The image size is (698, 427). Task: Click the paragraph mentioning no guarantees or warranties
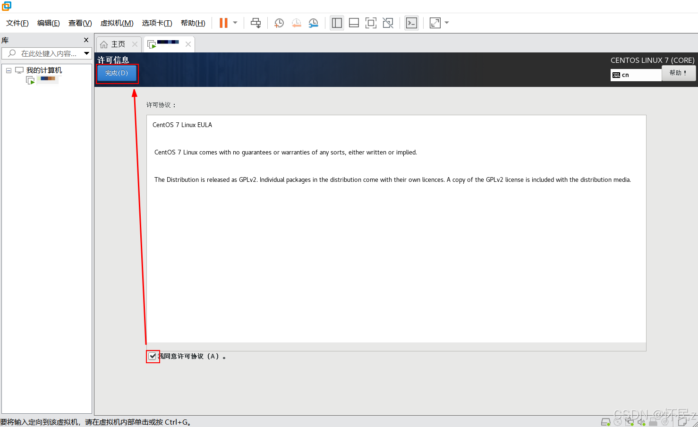tap(286, 152)
